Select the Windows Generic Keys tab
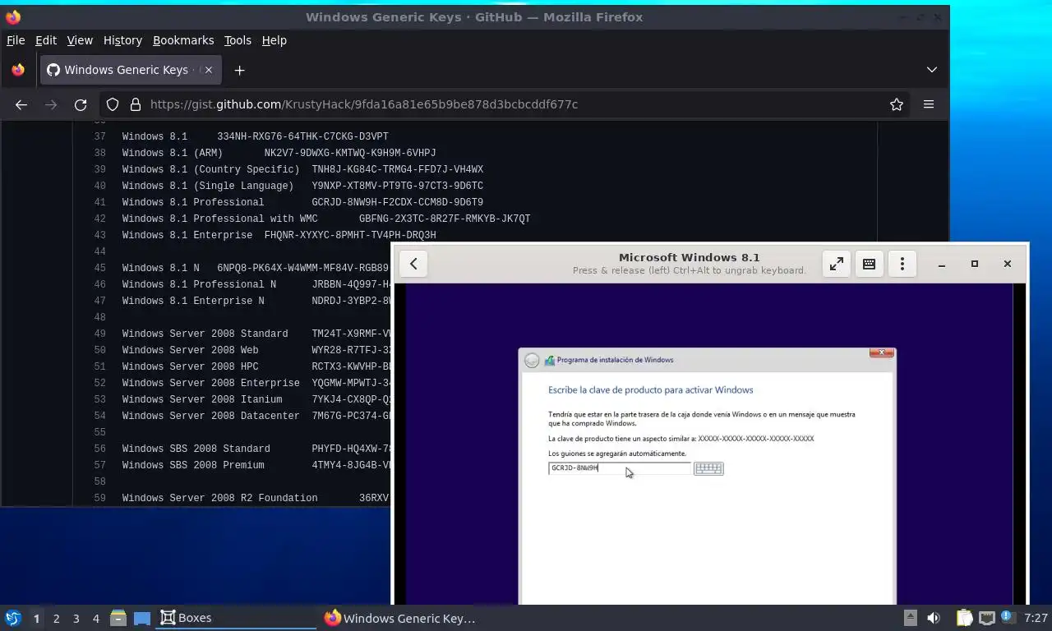 pyautogui.click(x=129, y=70)
